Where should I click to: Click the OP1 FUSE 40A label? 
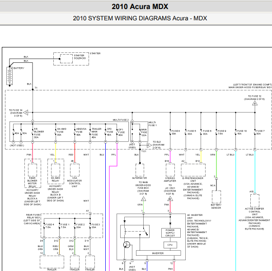coord(122,132)
